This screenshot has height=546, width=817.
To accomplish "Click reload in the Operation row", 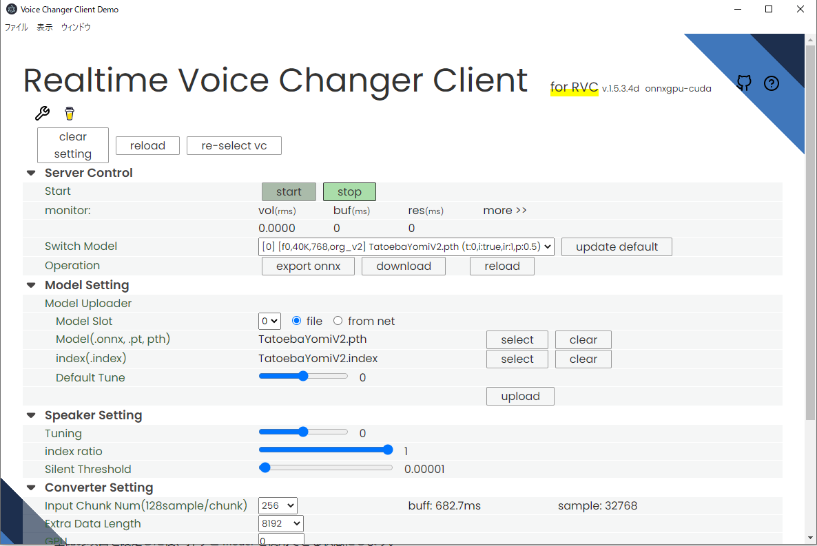I will [501, 266].
